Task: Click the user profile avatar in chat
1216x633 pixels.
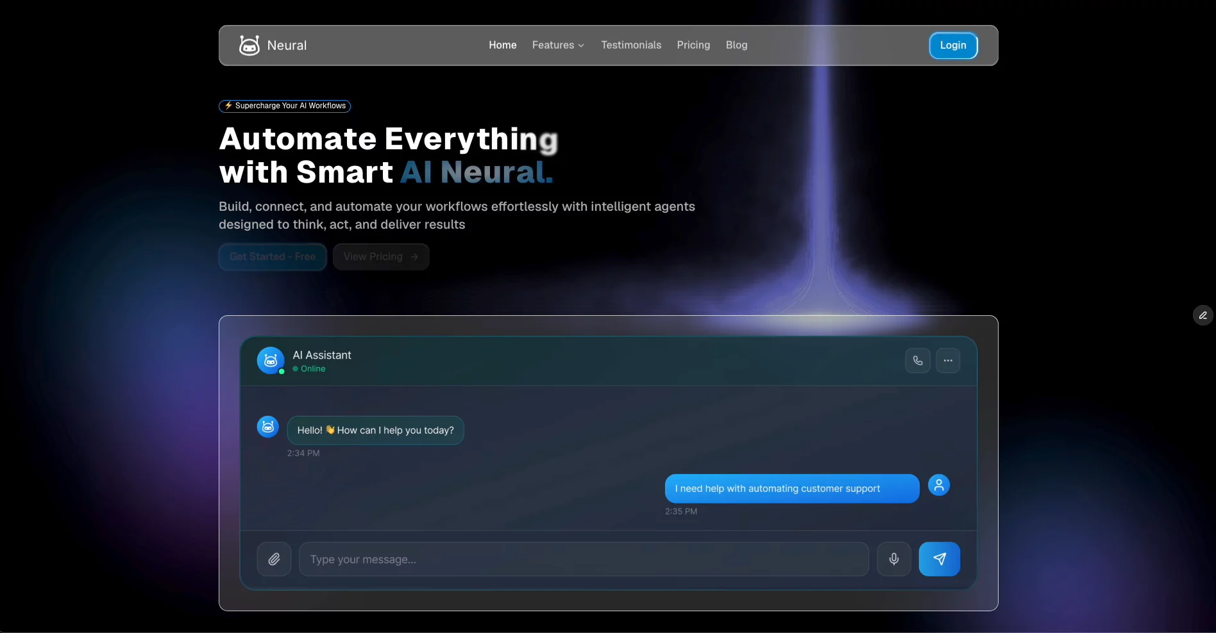Action: point(939,485)
